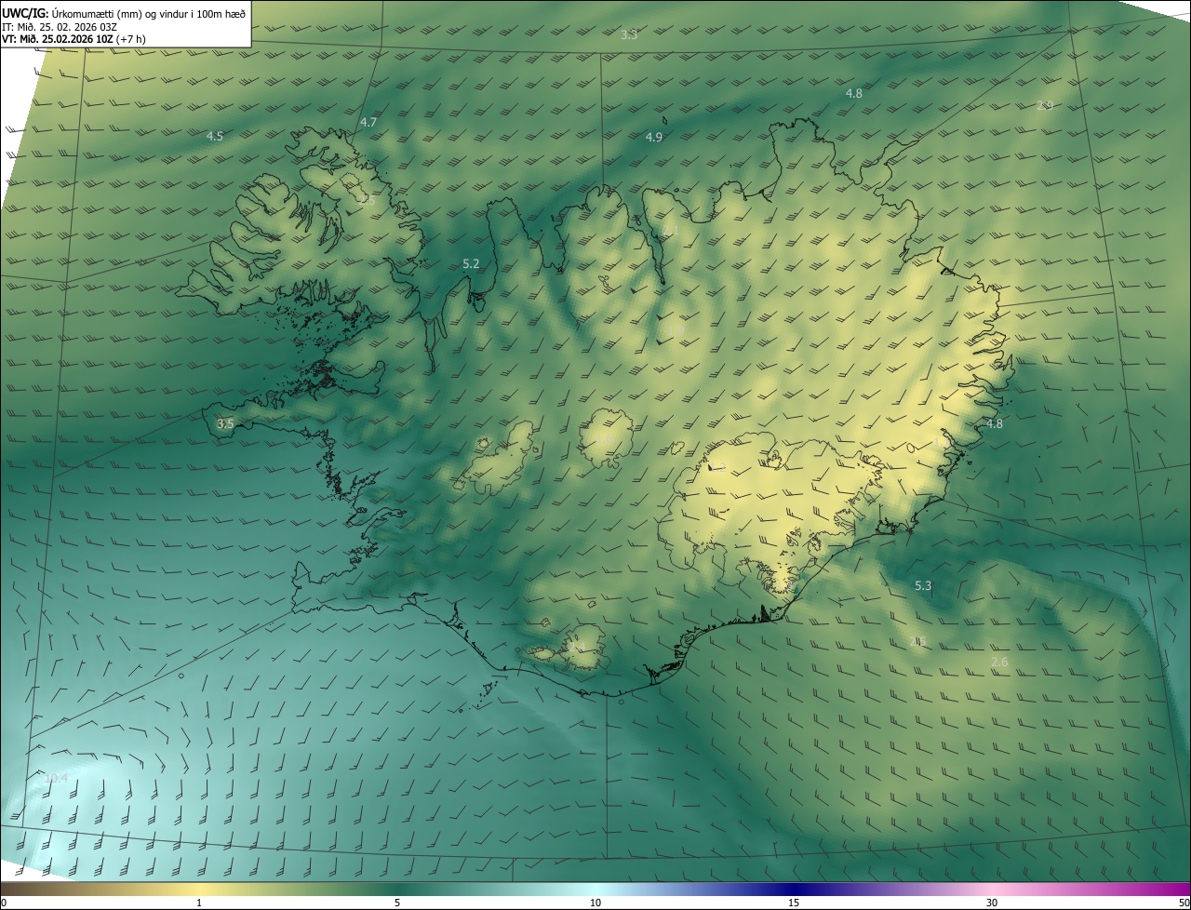This screenshot has width=1191, height=910.
Task: Click the 50 tick label on the colour scale
Action: point(1184,903)
